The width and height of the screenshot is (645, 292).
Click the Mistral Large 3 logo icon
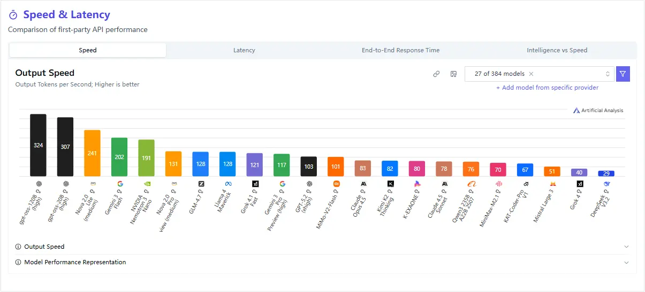(x=552, y=184)
